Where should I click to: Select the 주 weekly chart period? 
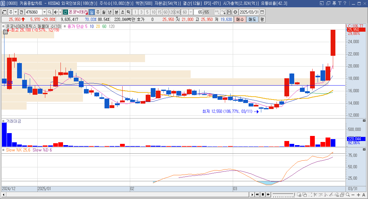coord(98,12)
